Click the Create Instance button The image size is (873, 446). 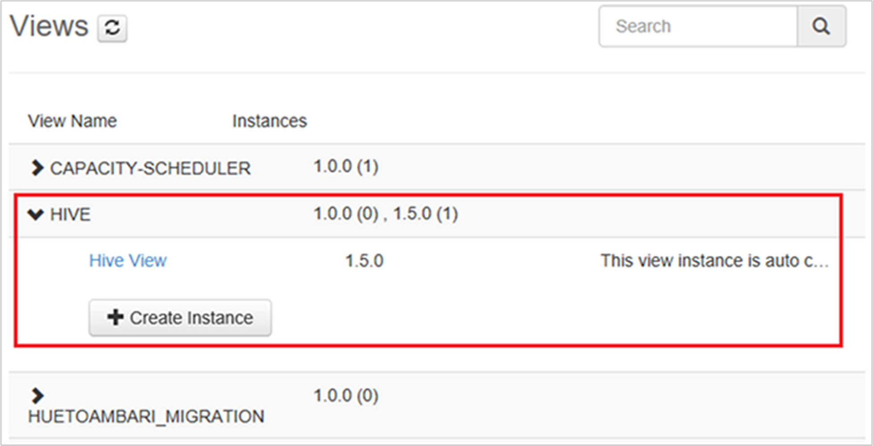[x=180, y=318]
